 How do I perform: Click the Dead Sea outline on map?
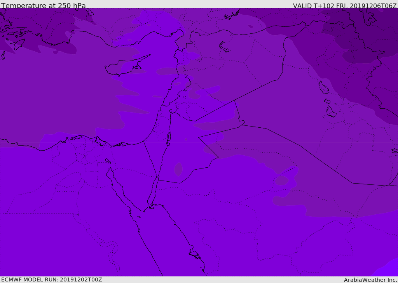(169, 138)
